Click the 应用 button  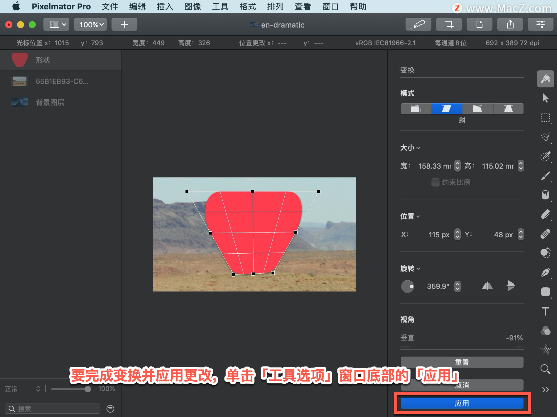(x=462, y=404)
